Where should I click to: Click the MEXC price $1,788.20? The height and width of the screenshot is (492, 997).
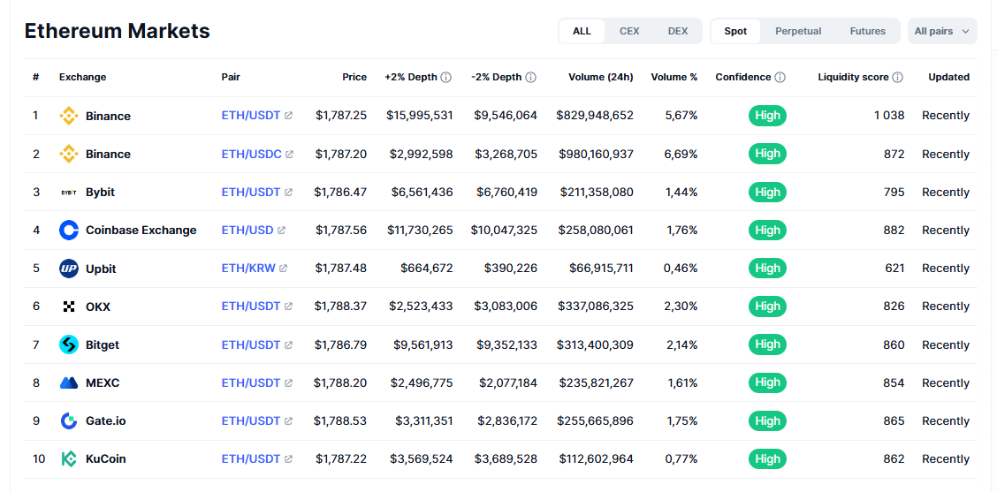(340, 382)
